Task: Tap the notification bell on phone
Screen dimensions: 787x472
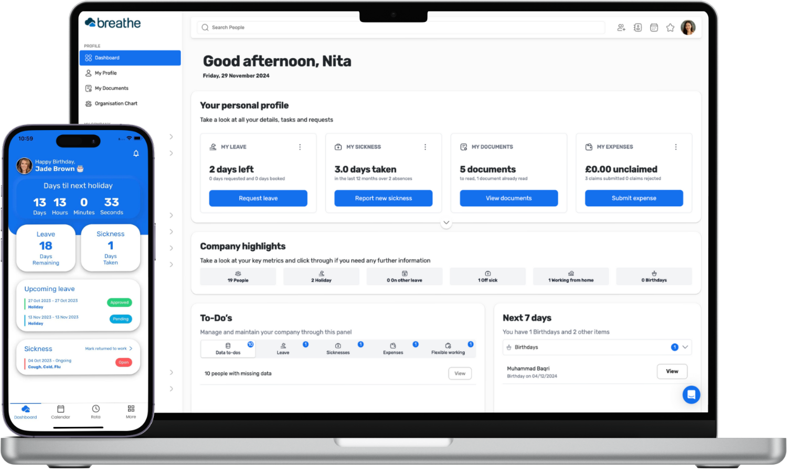Action: pyautogui.click(x=136, y=154)
